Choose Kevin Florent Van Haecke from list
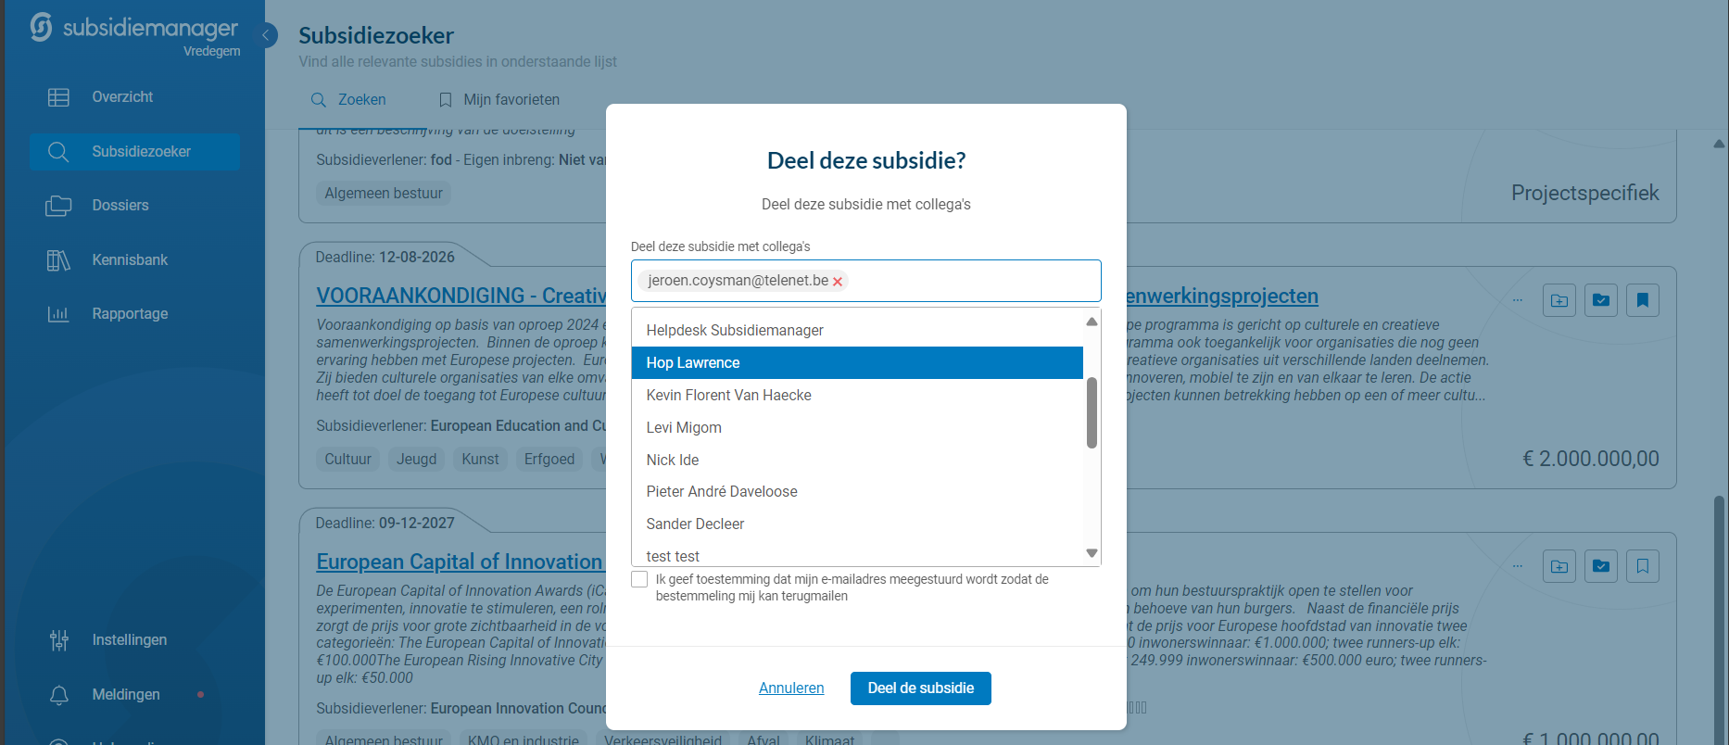The image size is (1729, 745). (728, 396)
